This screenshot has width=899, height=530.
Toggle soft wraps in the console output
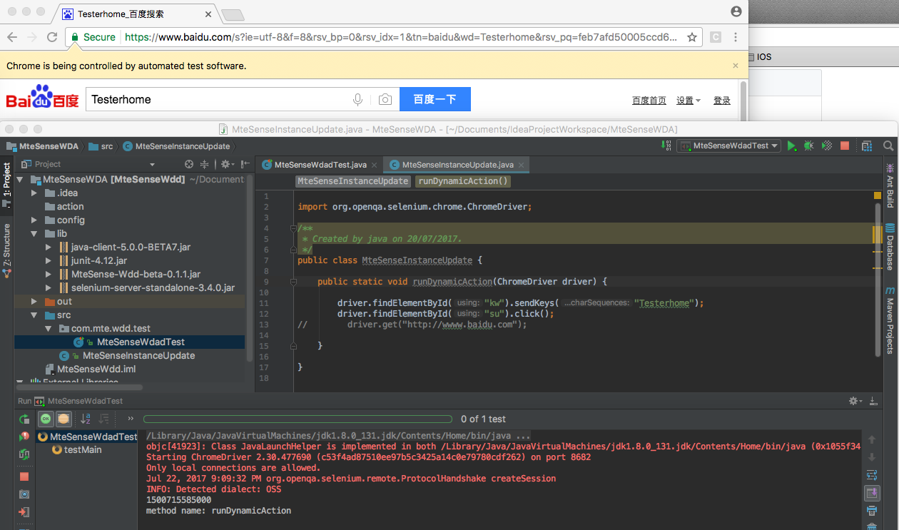(x=871, y=475)
